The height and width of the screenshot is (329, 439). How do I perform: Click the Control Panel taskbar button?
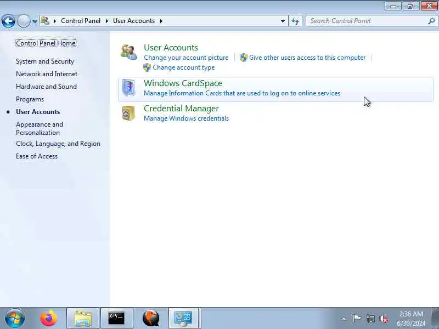tap(183, 318)
